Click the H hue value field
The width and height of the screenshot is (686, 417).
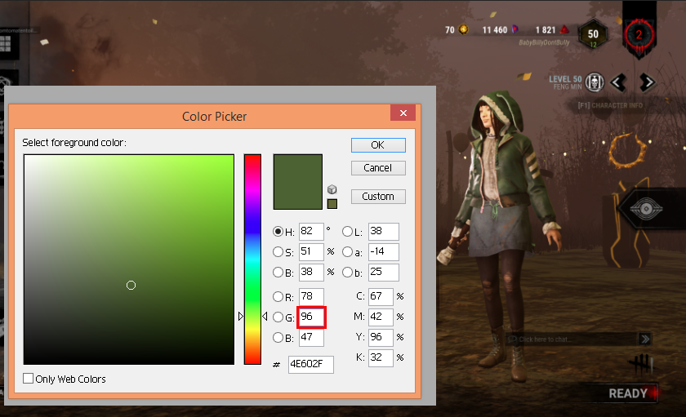coord(311,231)
